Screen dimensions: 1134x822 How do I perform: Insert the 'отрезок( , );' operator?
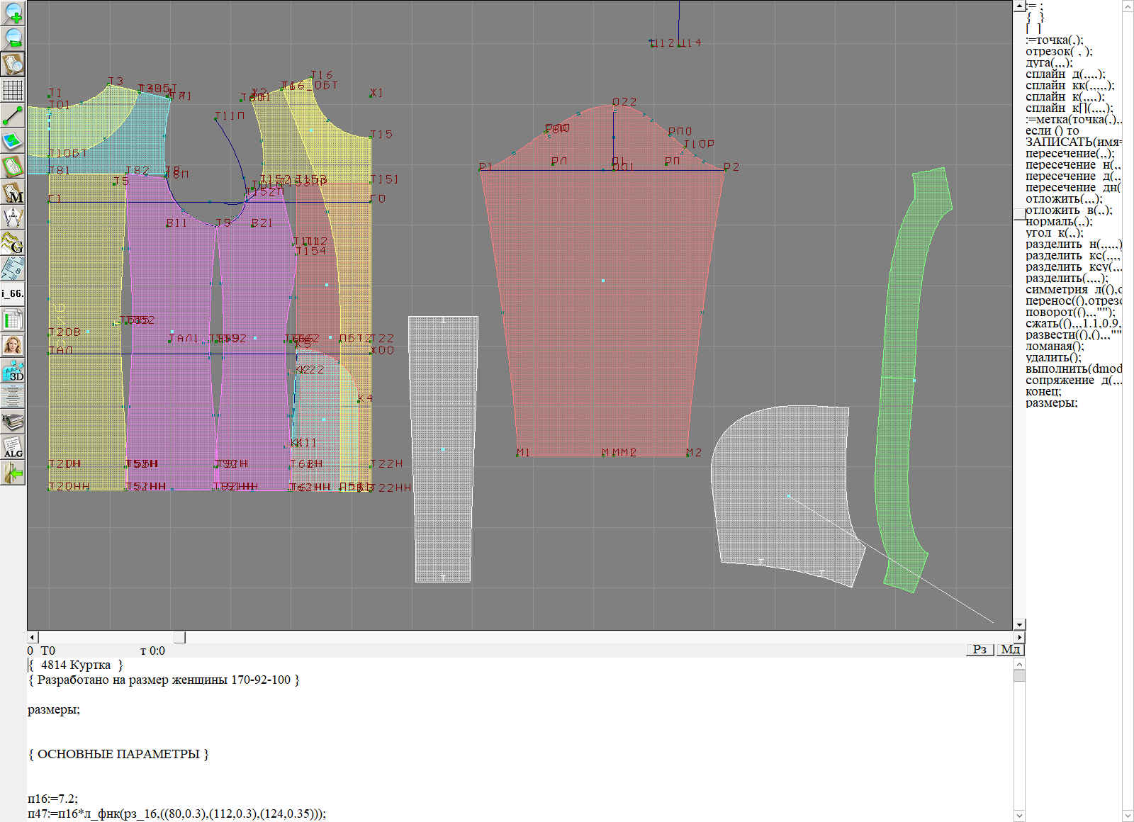1059,52
